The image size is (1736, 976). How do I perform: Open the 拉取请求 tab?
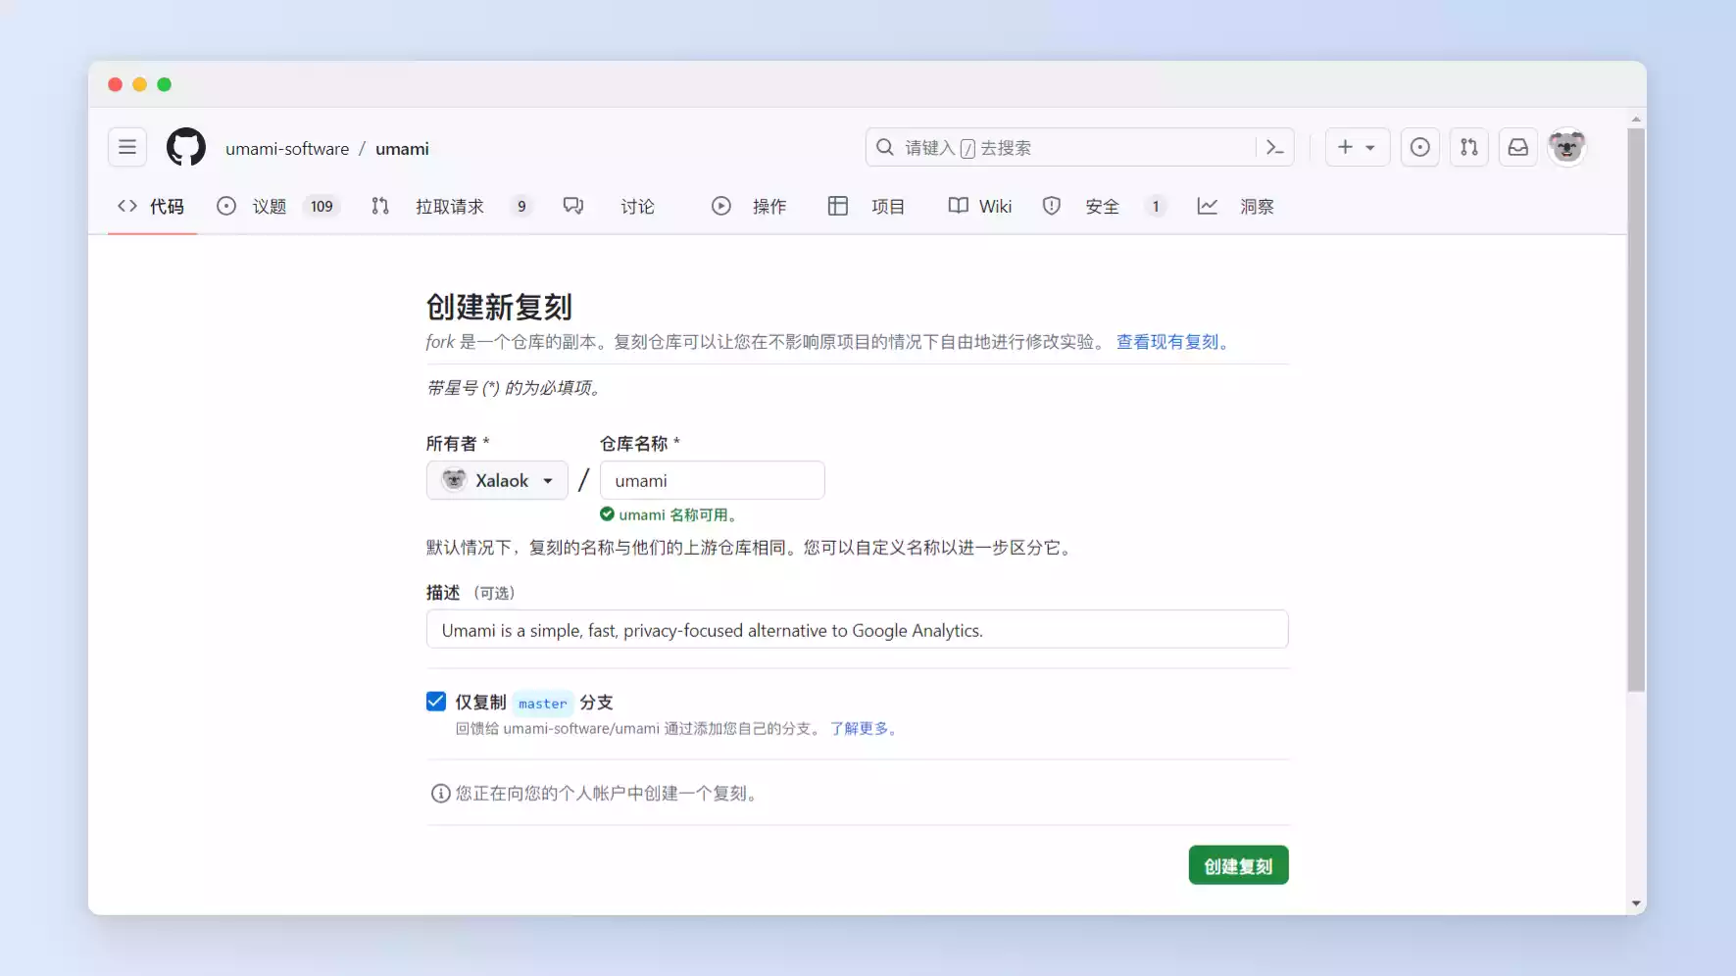click(451, 206)
